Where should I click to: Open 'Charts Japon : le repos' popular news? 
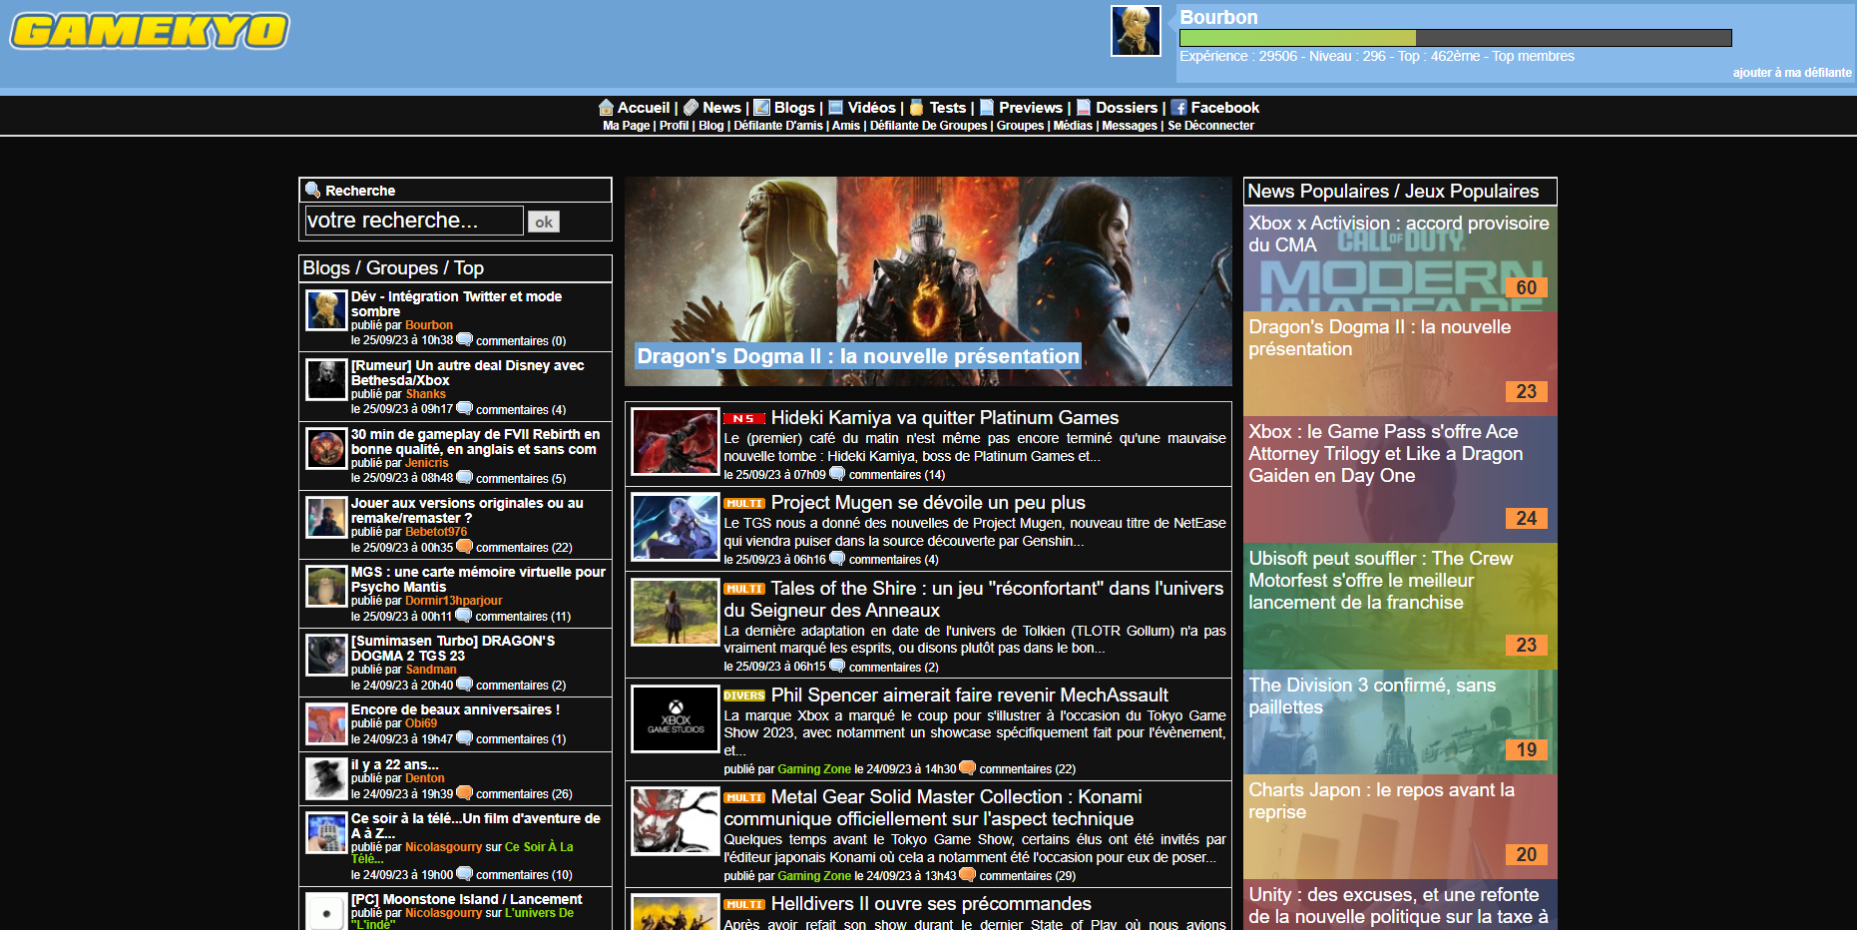[x=1400, y=826]
